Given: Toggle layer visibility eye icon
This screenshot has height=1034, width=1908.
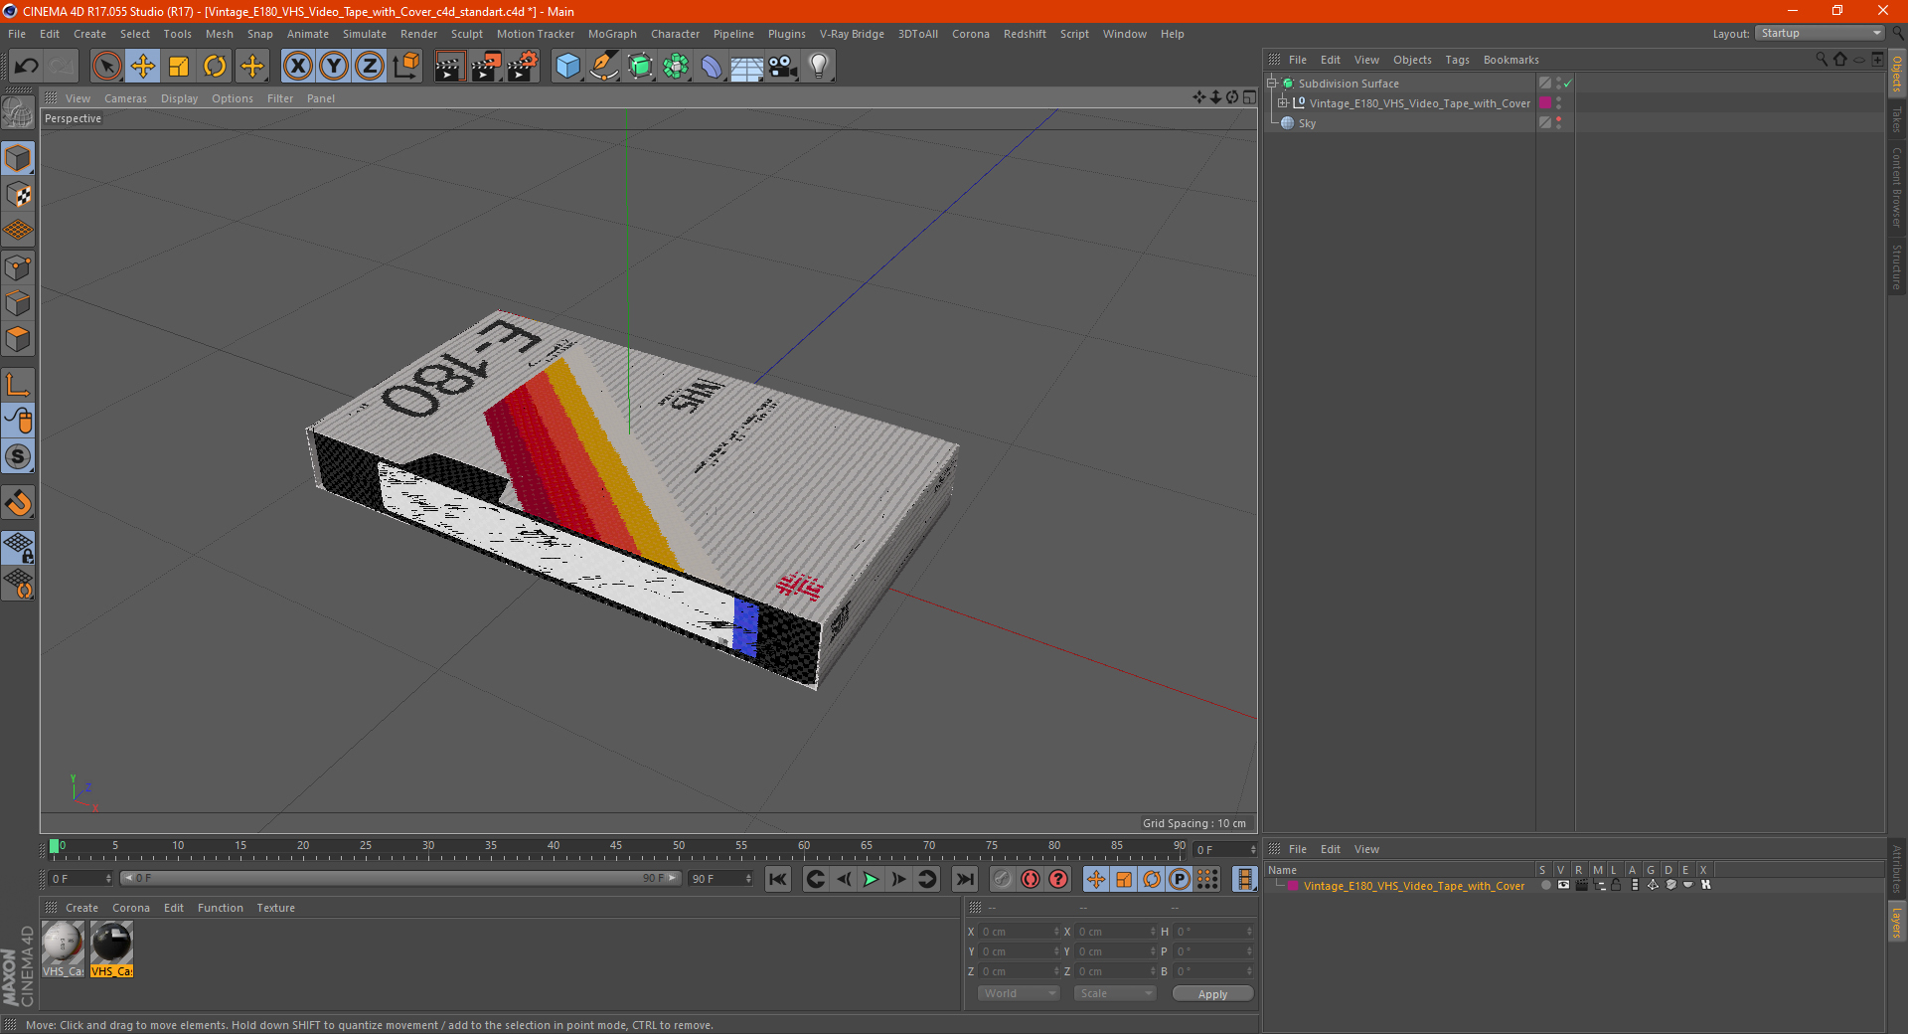Looking at the screenshot, I should pos(1563,885).
